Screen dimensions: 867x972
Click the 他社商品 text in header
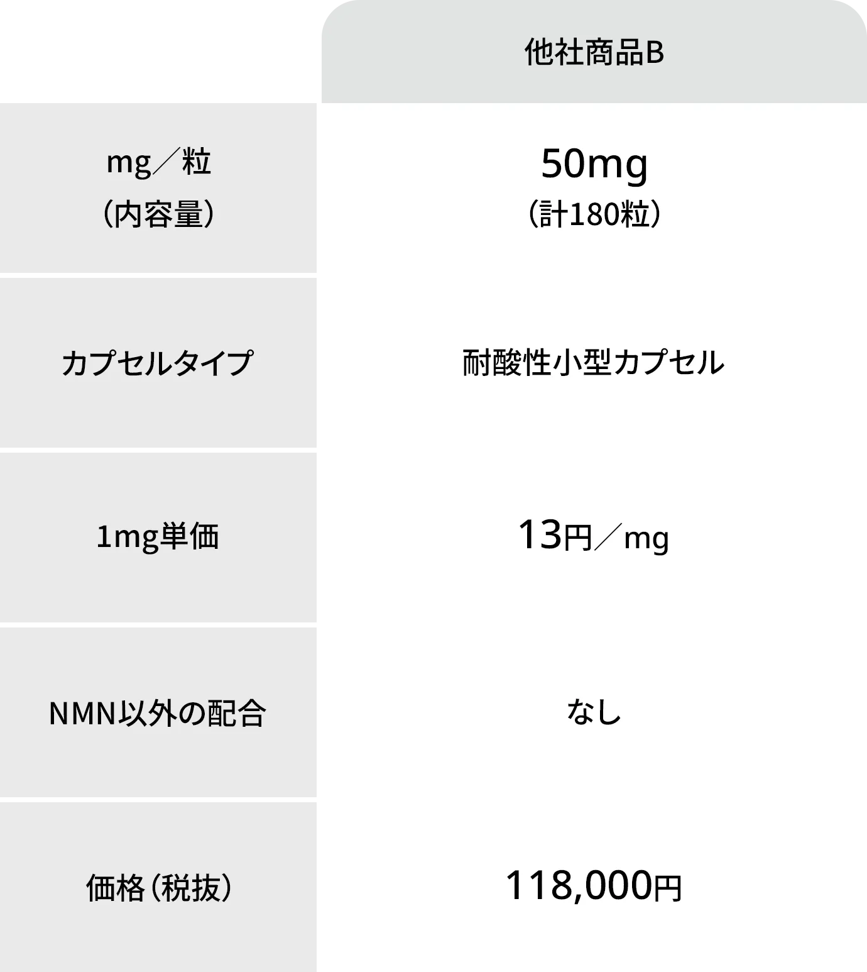584,53
